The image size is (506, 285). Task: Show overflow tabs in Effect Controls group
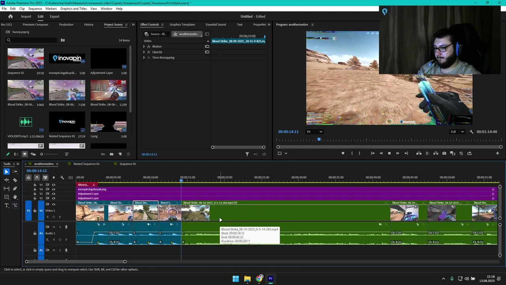[269, 25]
